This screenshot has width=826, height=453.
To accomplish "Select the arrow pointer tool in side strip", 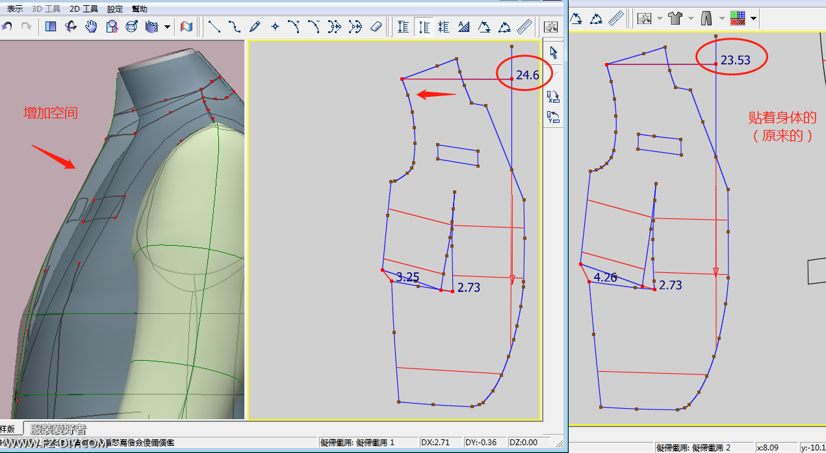I will [x=554, y=53].
